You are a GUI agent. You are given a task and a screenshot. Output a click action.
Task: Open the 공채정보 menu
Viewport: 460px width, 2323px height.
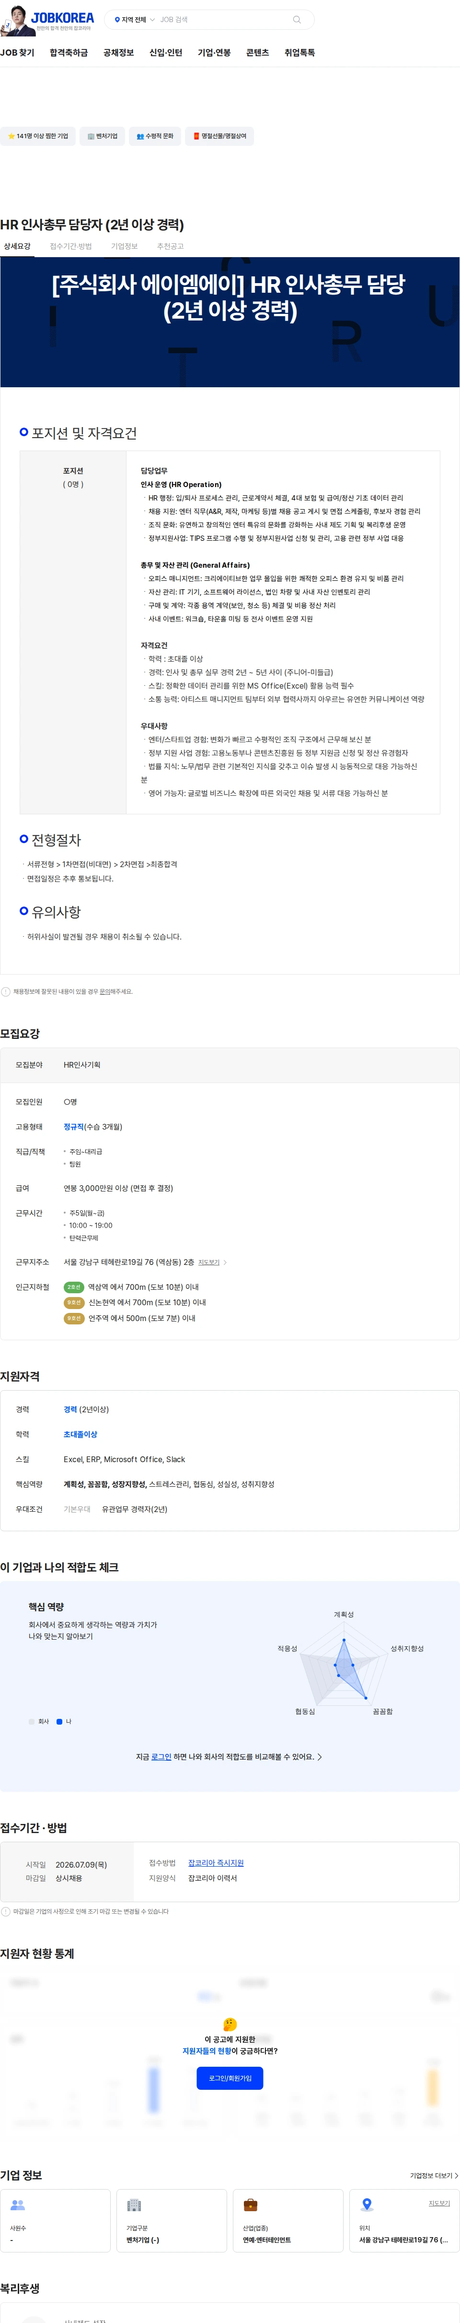tap(119, 53)
